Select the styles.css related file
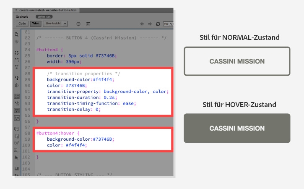 [44, 17]
